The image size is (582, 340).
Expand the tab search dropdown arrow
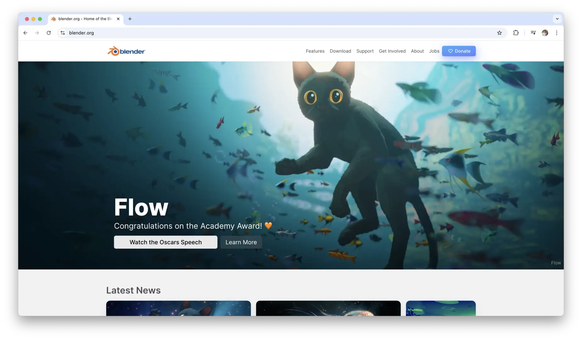tap(557, 19)
